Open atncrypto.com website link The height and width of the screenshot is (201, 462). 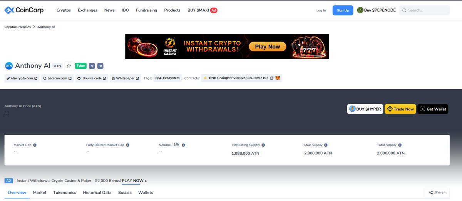(22, 78)
